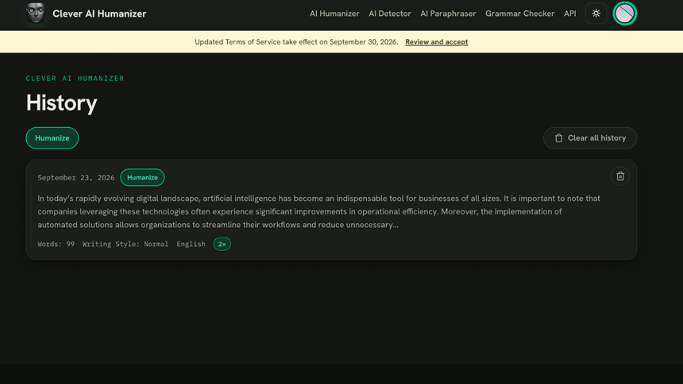Screen dimensions: 683x384
Task: Open the user profile avatar
Action: point(625,14)
